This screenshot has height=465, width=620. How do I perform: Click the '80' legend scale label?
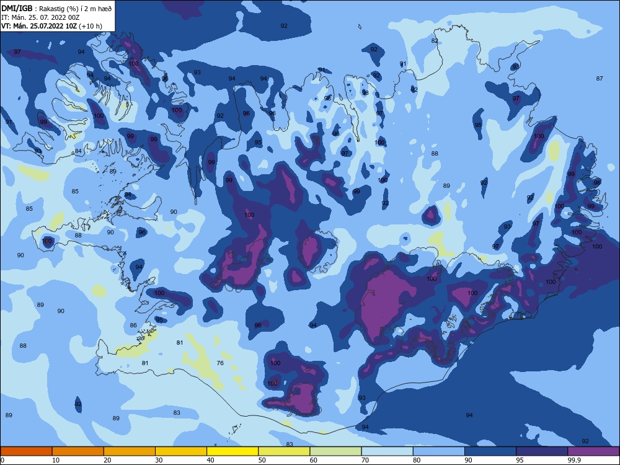click(x=417, y=460)
